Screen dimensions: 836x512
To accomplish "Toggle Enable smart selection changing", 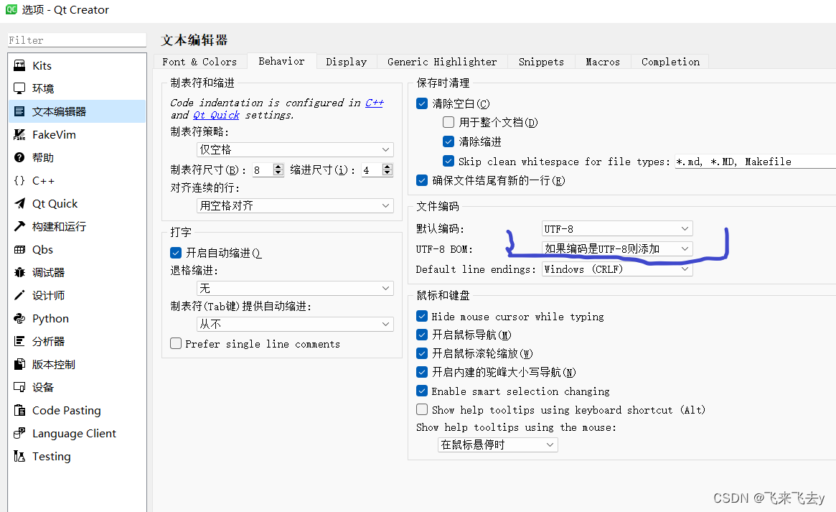I will click(x=422, y=391).
